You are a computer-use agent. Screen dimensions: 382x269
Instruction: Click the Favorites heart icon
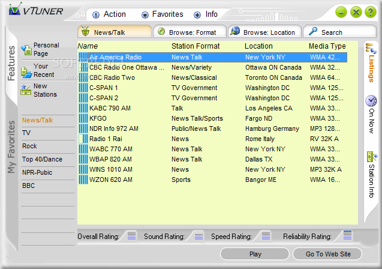tap(145, 15)
